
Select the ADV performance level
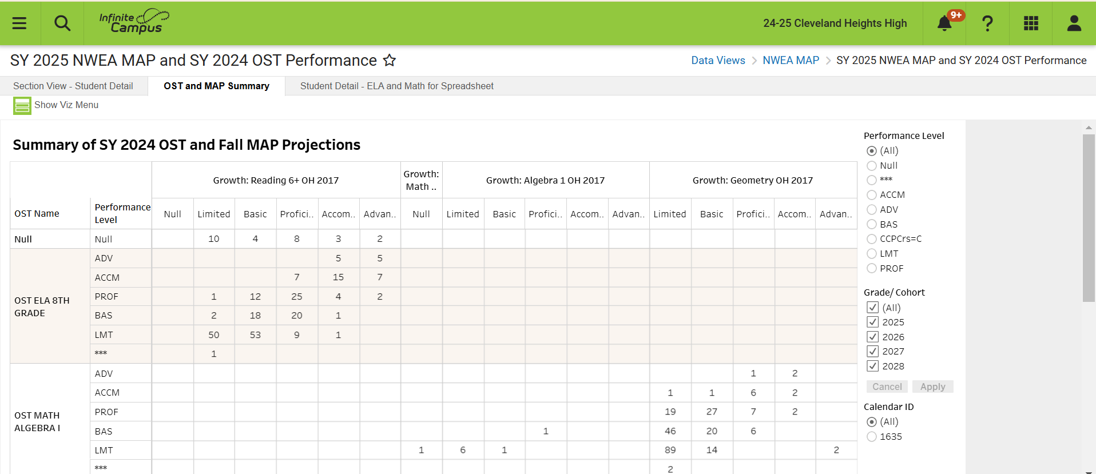pyautogui.click(x=872, y=210)
